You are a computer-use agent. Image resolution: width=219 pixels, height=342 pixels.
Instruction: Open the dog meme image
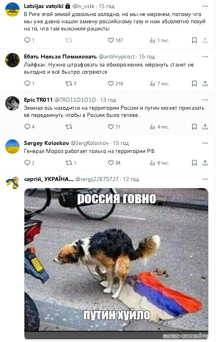click(x=116, y=264)
